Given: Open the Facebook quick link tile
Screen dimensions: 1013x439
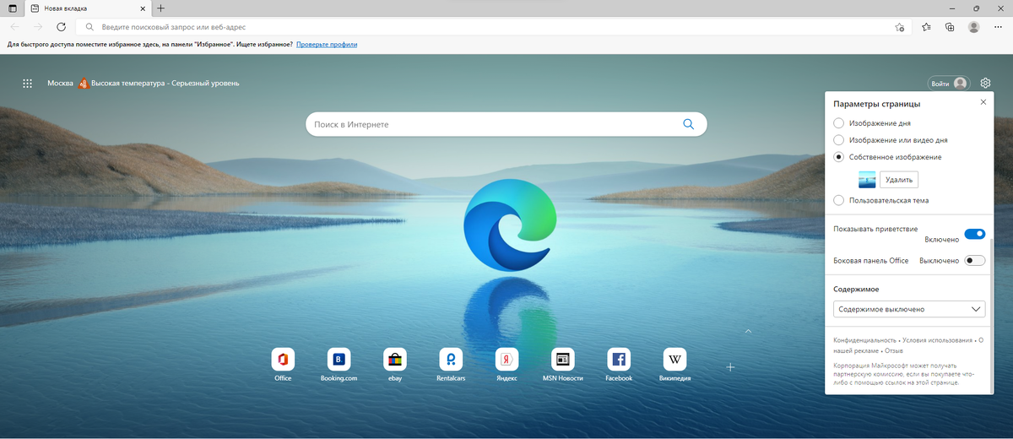Looking at the screenshot, I should (619, 360).
